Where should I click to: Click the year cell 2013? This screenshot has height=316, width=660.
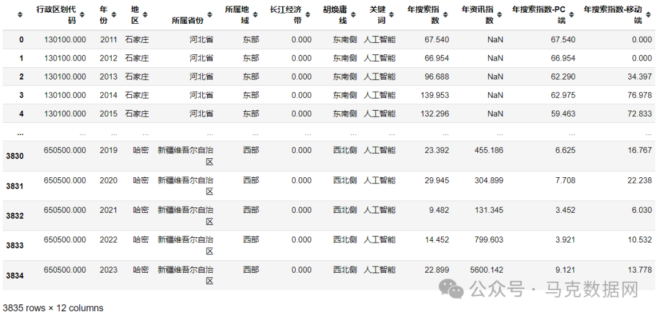pos(109,76)
